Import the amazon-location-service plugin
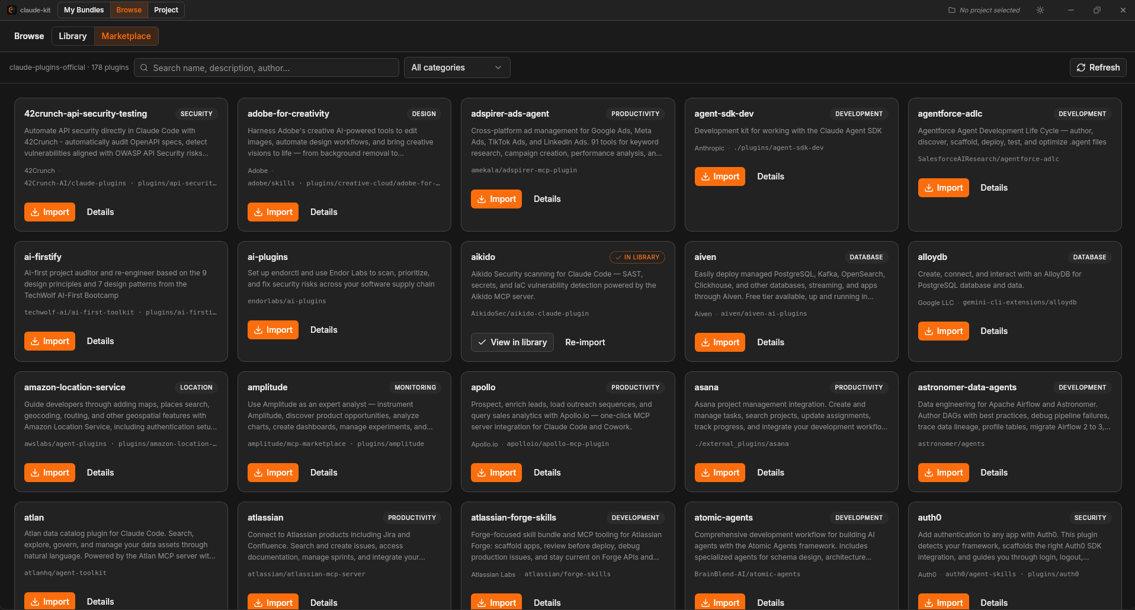The width and height of the screenshot is (1135, 610). point(50,473)
